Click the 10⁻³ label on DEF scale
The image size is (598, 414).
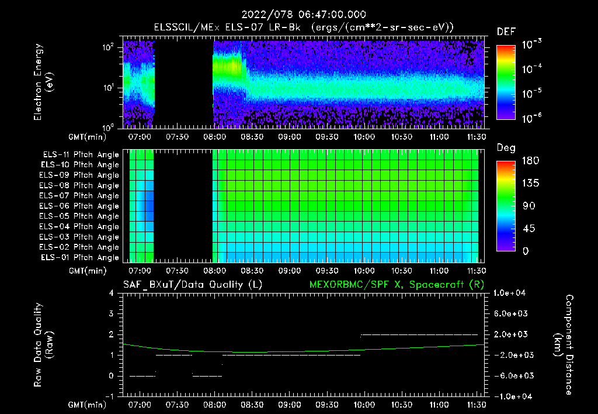click(x=531, y=44)
